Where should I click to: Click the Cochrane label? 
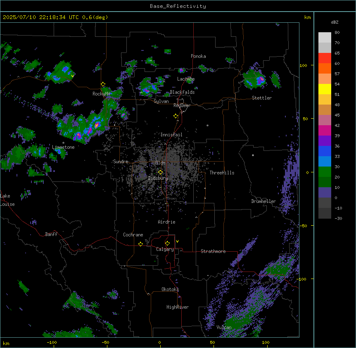pyautogui.click(x=133, y=235)
